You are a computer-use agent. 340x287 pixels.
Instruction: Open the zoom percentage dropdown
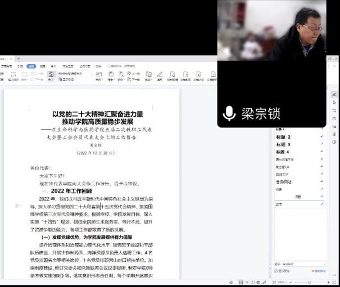tap(282, 283)
